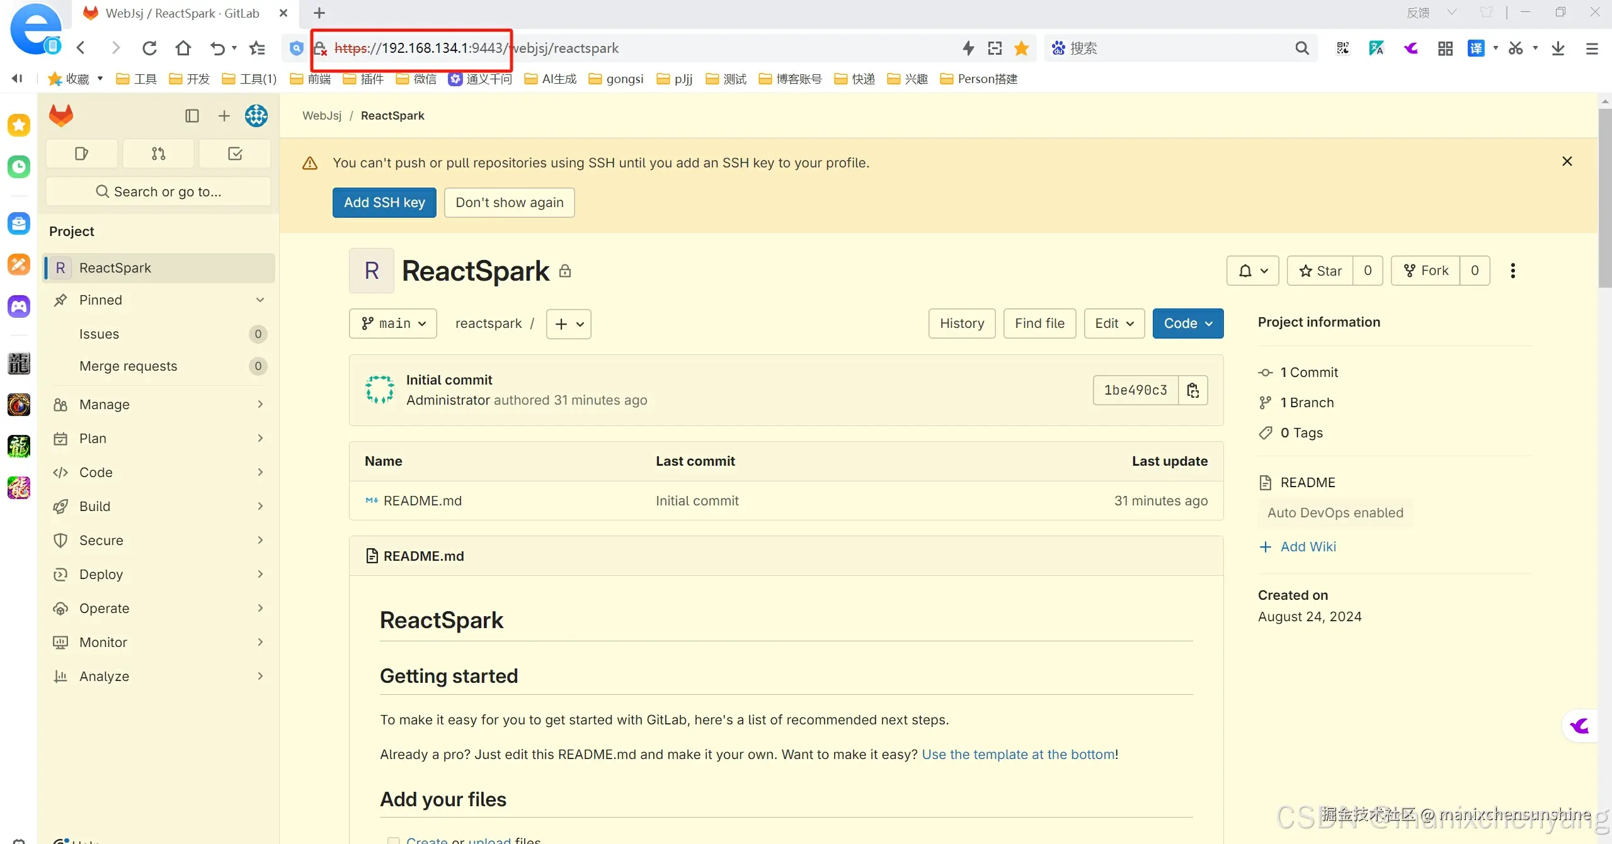Open the Merge requests shortcut icon
The height and width of the screenshot is (844, 1612).
(x=158, y=154)
